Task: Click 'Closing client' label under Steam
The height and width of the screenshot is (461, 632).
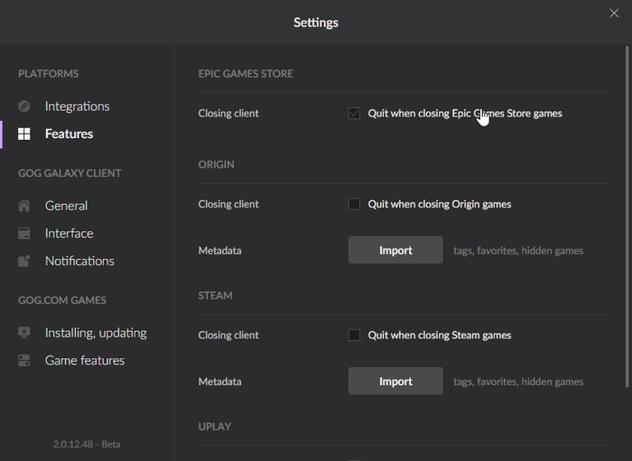Action: coord(228,335)
